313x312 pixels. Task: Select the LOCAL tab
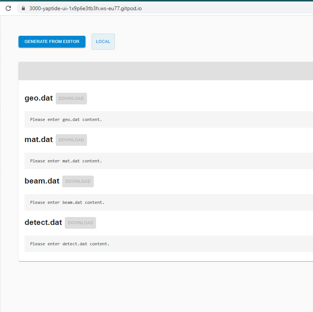(103, 41)
